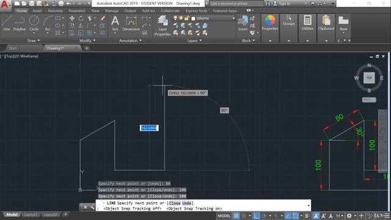Activate the Array tool
Image resolution: width=391 pixels, height=220 pixels.
(x=90, y=32)
